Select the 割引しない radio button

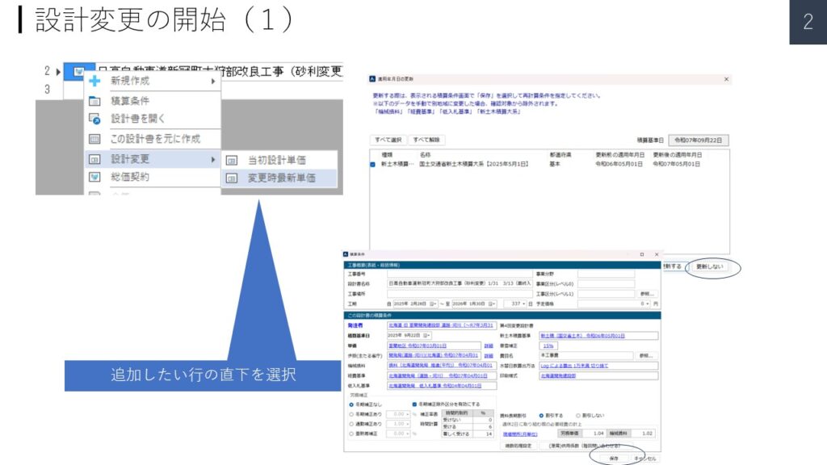[578, 416]
